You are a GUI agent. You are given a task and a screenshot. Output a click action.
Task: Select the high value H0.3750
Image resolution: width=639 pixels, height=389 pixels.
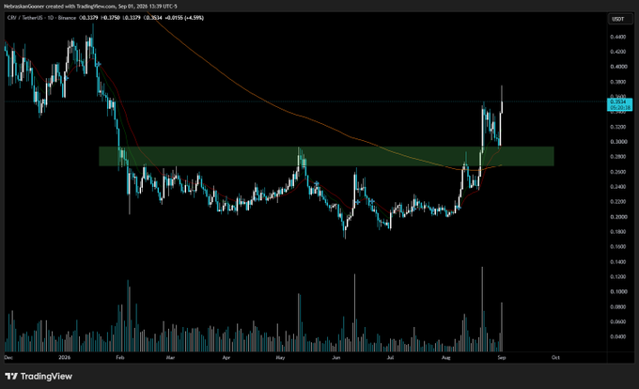(x=110, y=18)
